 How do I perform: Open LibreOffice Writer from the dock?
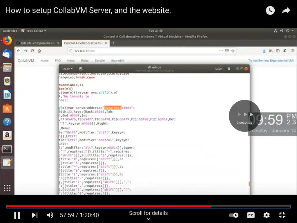[7, 95]
